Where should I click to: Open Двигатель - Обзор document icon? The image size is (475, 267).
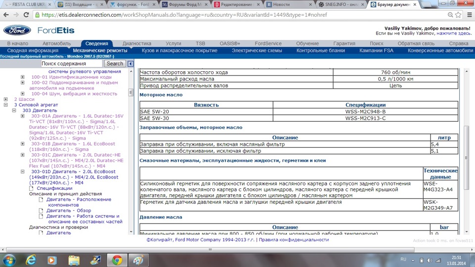[x=41, y=211]
